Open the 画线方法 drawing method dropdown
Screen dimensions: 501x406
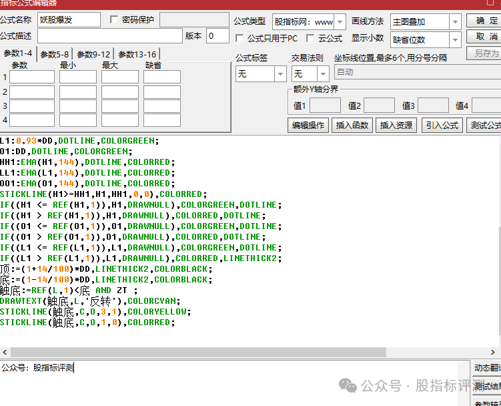[x=455, y=22]
